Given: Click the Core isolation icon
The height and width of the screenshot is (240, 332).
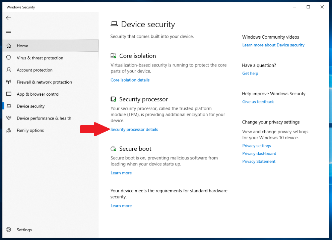Looking at the screenshot, I should point(113,56).
